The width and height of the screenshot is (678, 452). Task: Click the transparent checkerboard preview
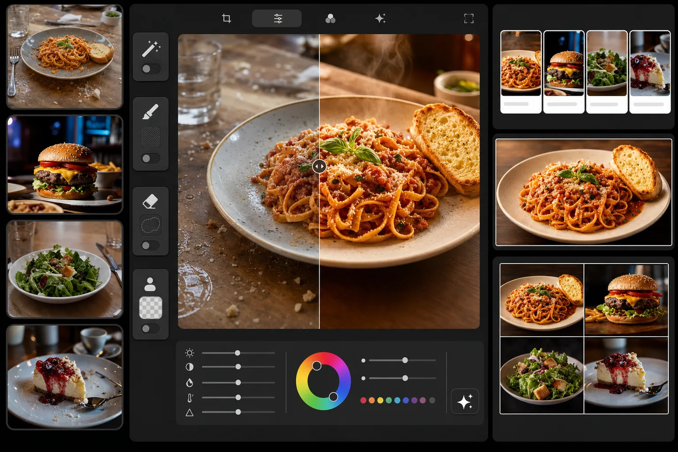(151, 308)
